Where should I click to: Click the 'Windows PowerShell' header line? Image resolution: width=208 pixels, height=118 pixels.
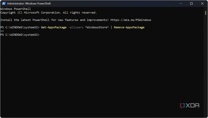coord(15,9)
